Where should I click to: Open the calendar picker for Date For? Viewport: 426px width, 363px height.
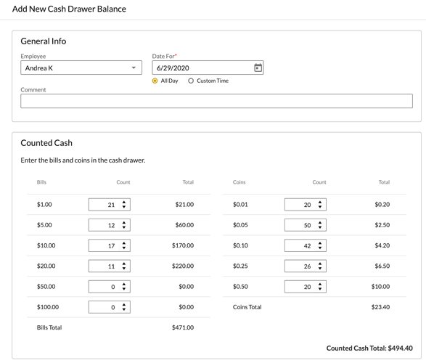coord(258,68)
